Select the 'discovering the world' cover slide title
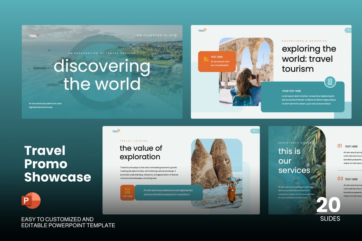Screen dimensions: 362x241 (x=102, y=75)
